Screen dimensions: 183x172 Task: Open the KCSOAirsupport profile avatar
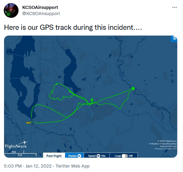(x=11, y=11)
